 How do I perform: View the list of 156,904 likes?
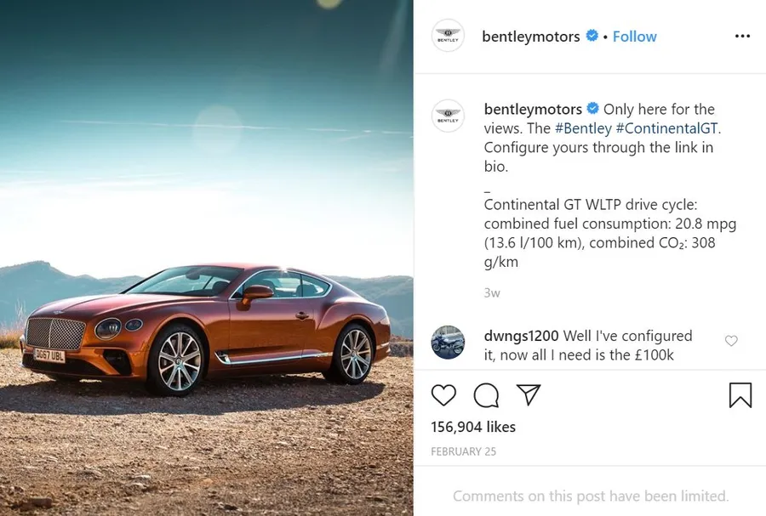473,428
